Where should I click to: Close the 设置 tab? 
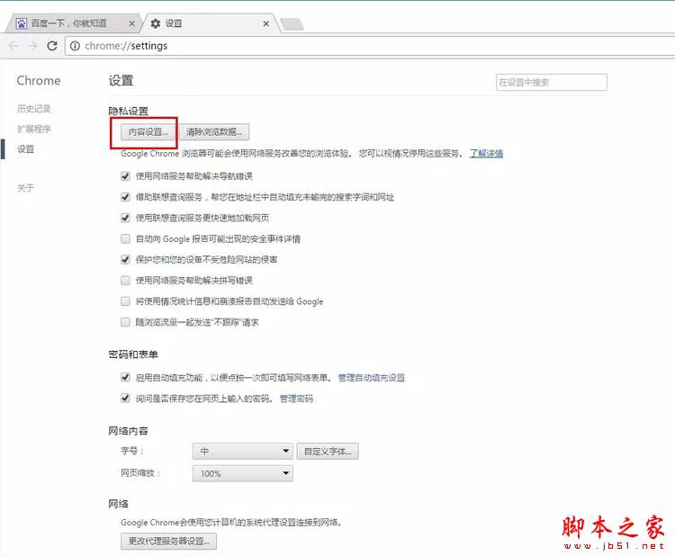[266, 23]
